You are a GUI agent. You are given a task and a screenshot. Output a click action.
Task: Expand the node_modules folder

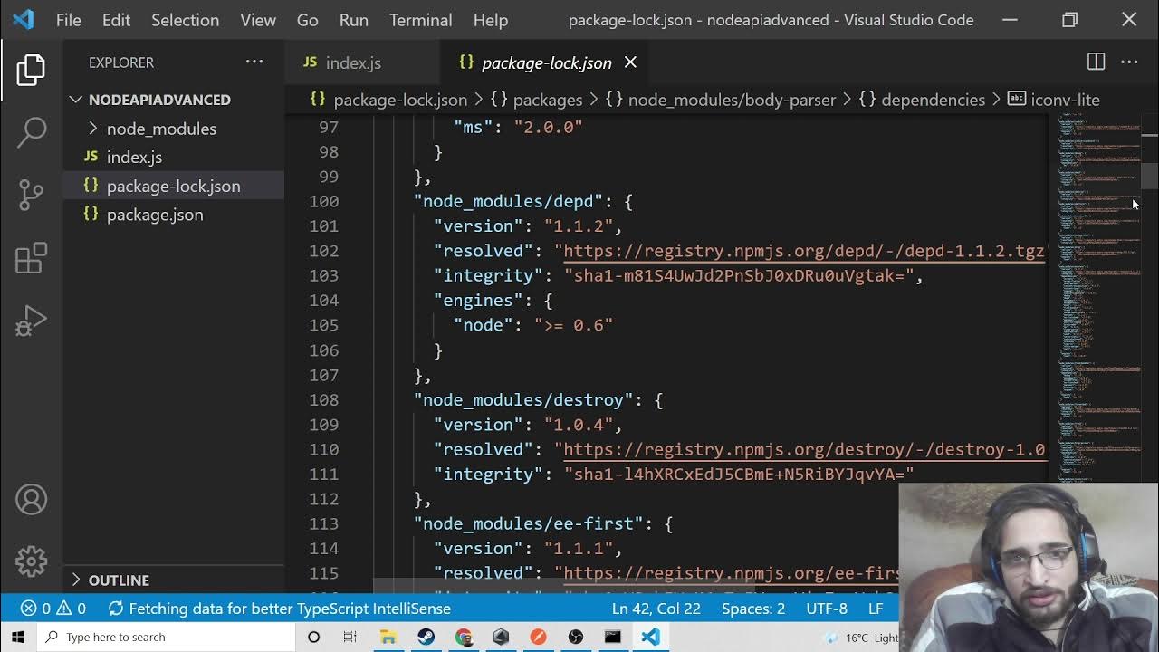click(x=160, y=129)
